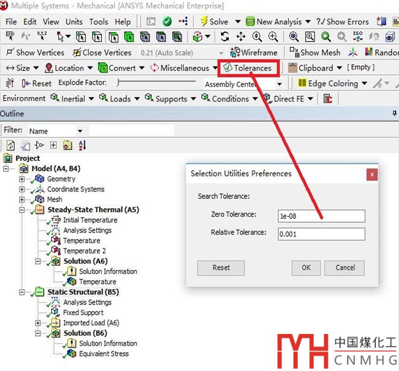Collapse Static Structural (B5) node
The image size is (399, 371).
(x=22, y=292)
